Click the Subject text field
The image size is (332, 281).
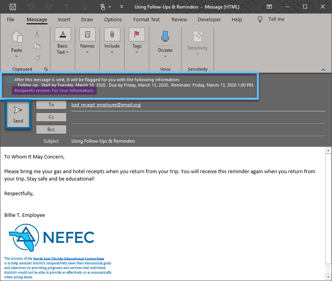(x=198, y=141)
